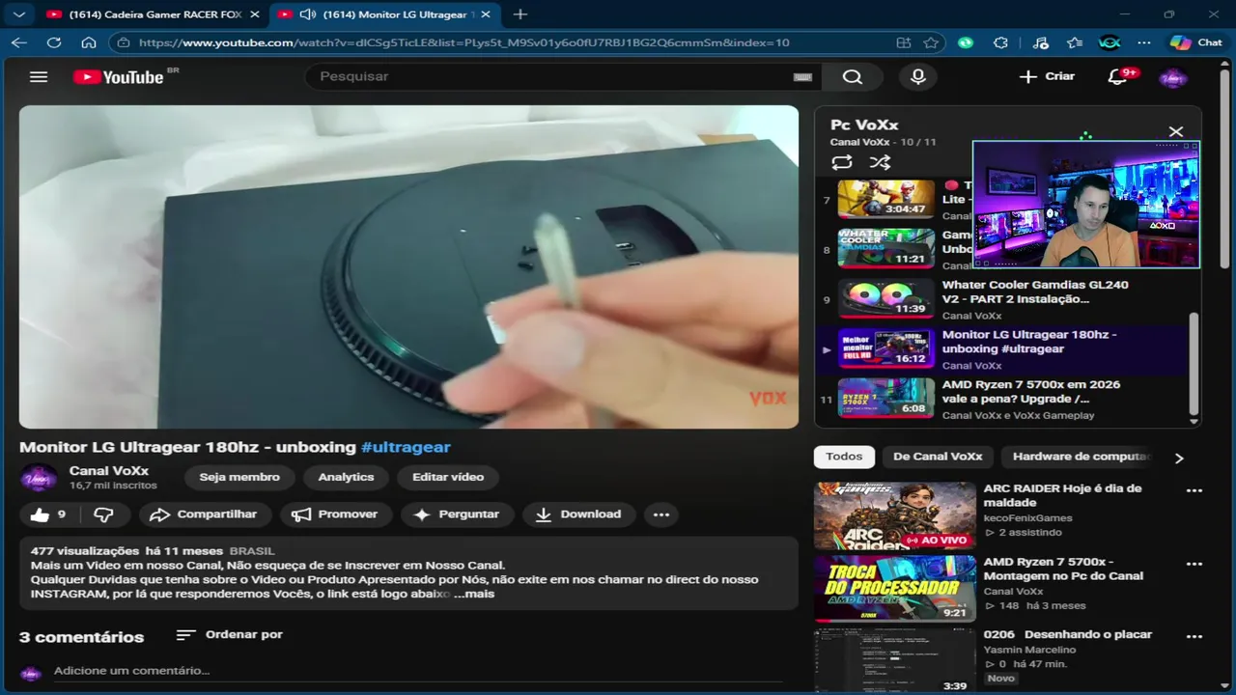Switch to Cadeira Gamer RACER FOX tab

click(153, 14)
